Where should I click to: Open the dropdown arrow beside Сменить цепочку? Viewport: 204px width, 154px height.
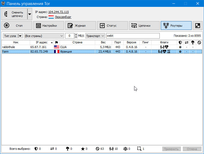30,14
